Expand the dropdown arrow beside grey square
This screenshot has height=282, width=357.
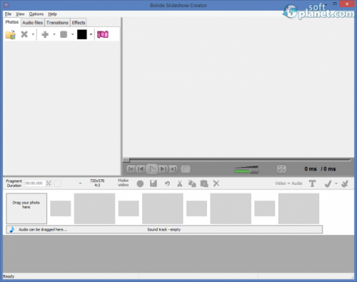coord(72,34)
